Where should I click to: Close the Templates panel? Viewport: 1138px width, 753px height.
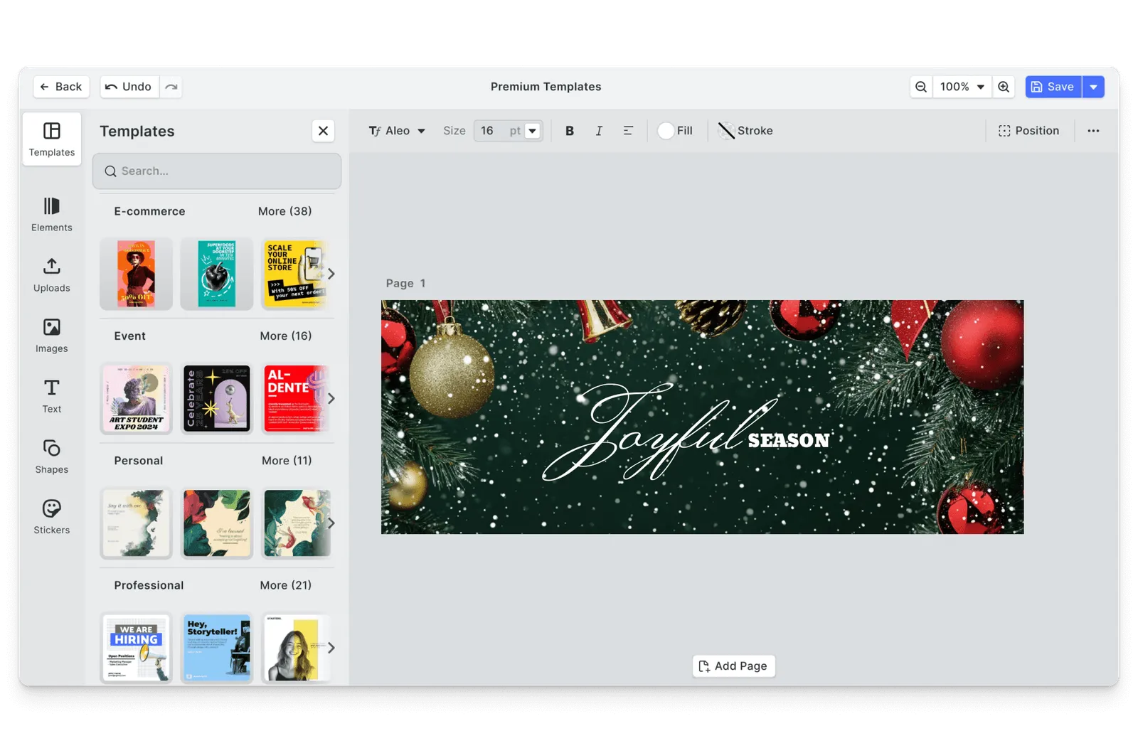pos(323,131)
